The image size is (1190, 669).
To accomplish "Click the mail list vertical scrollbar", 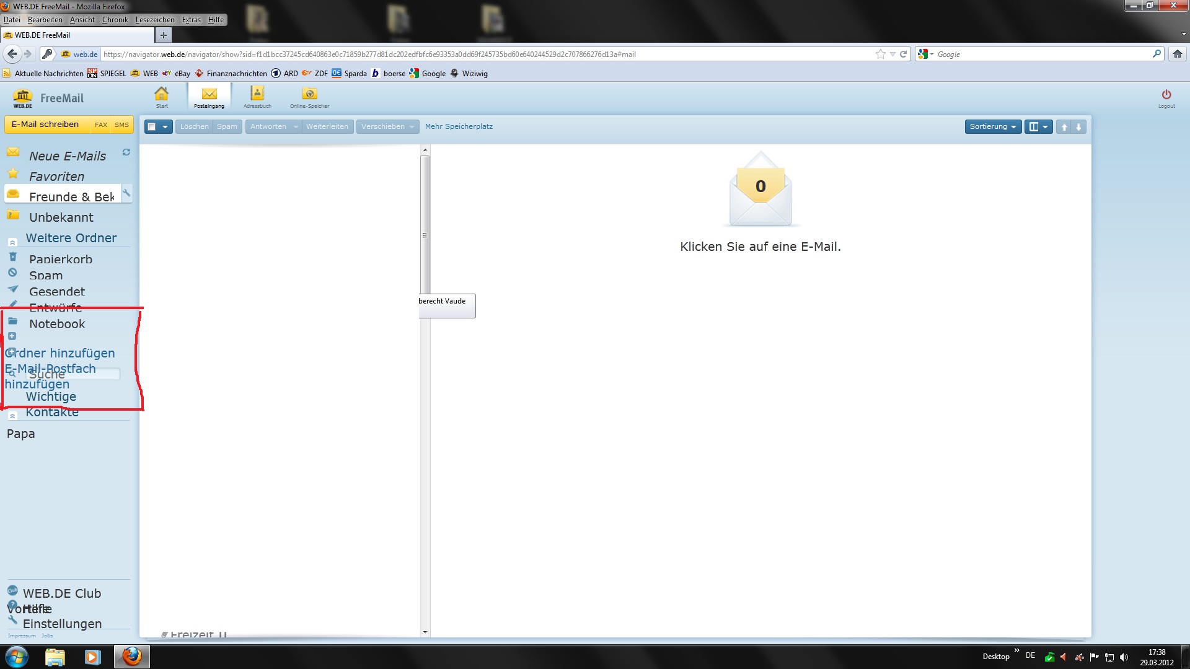I will pyautogui.click(x=425, y=235).
